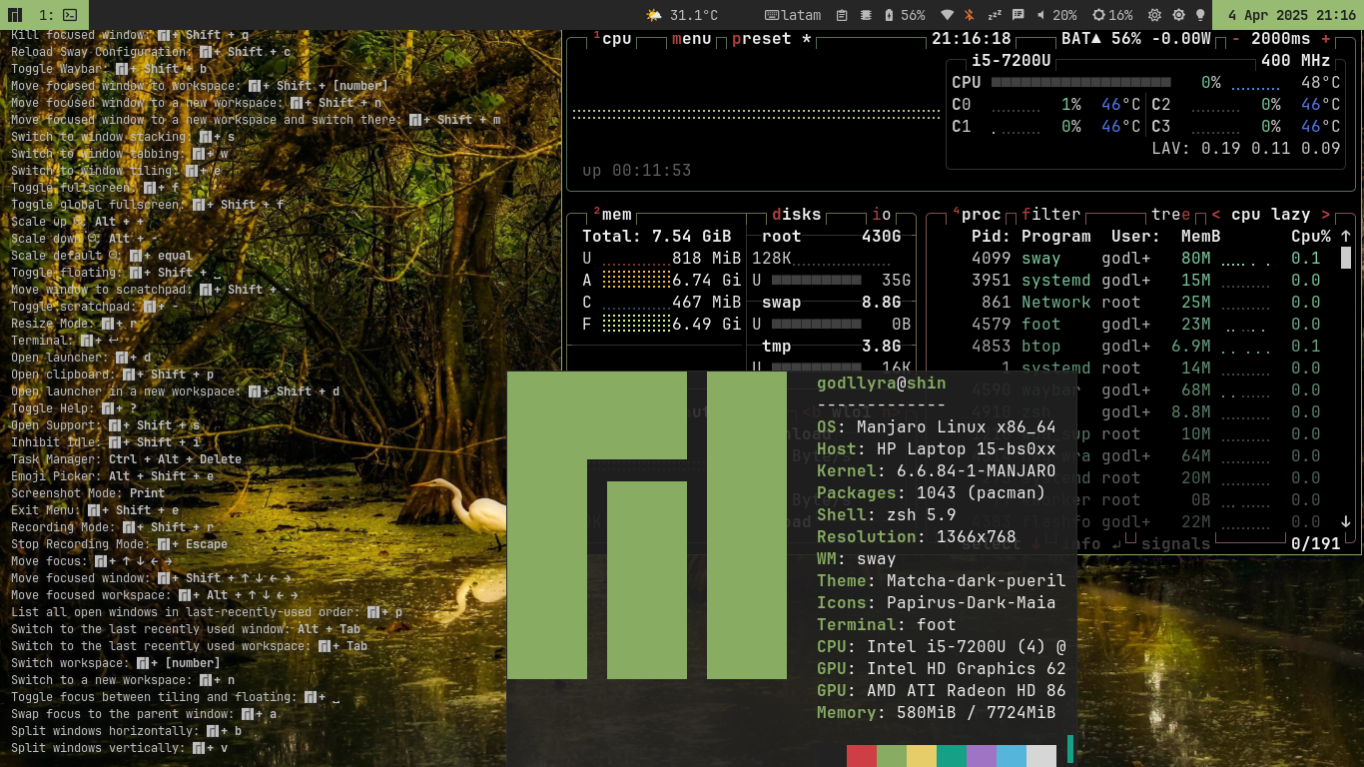1364x767 pixels.
Task: Click the clipboard icon in the status bar
Action: [x=842, y=15]
